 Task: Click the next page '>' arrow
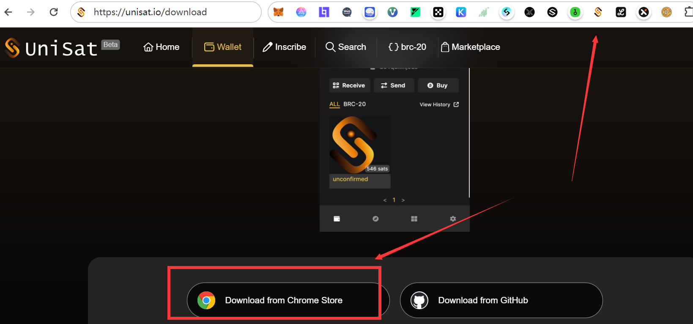coord(403,200)
